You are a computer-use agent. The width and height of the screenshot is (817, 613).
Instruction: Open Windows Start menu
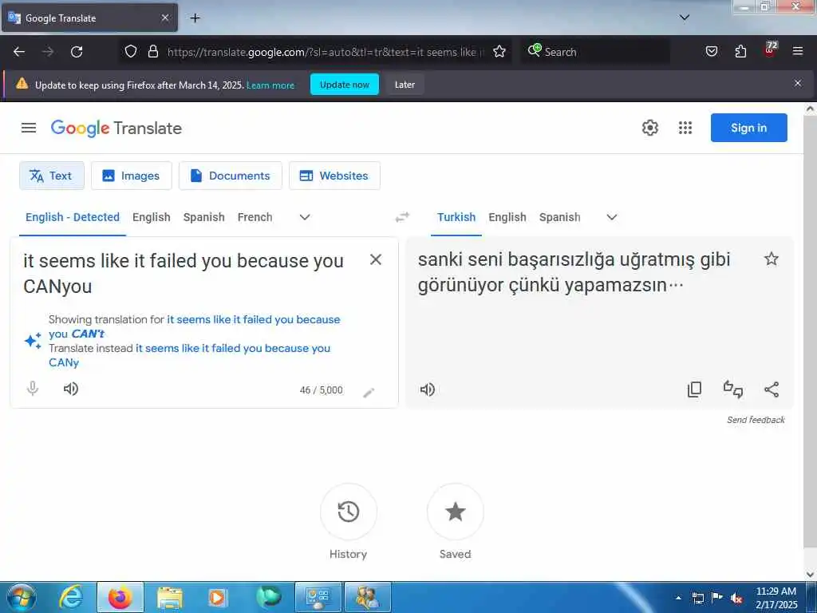click(22, 597)
